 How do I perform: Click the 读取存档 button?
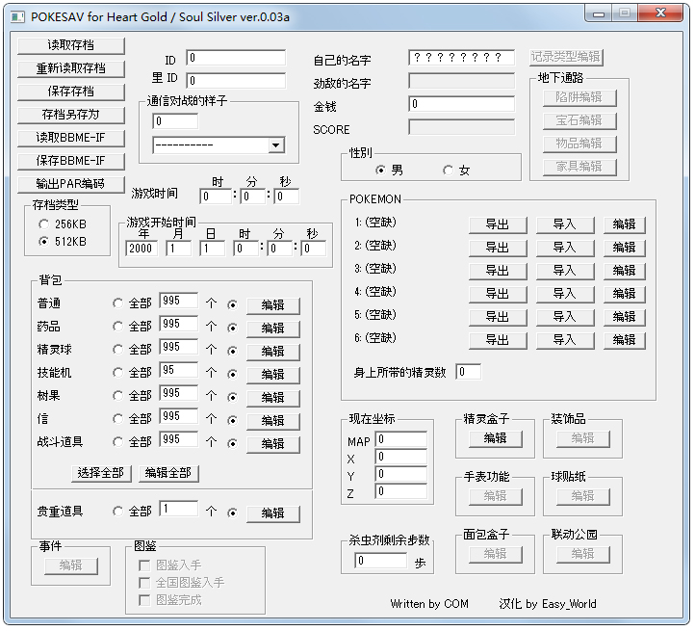pos(71,46)
